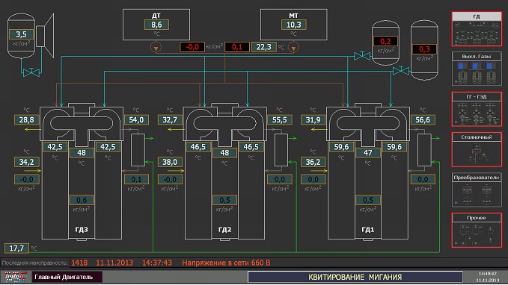This screenshot has width=508, height=285.
Task: Select the ГД3 cooler rectangle symbol
Action: [x=138, y=150]
